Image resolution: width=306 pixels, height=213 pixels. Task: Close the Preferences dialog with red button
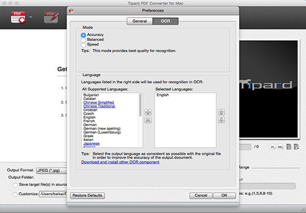71,11
